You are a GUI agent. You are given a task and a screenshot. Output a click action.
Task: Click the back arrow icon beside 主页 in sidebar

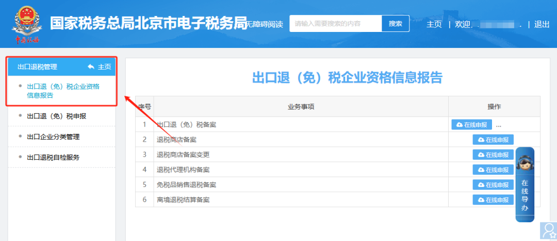pos(91,67)
